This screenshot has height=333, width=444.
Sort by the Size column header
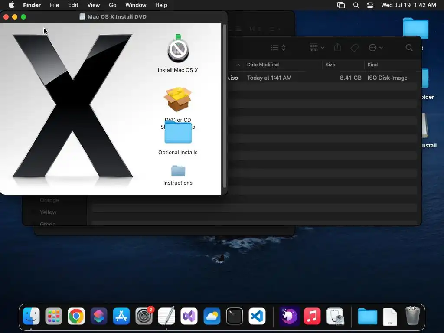[x=330, y=65]
